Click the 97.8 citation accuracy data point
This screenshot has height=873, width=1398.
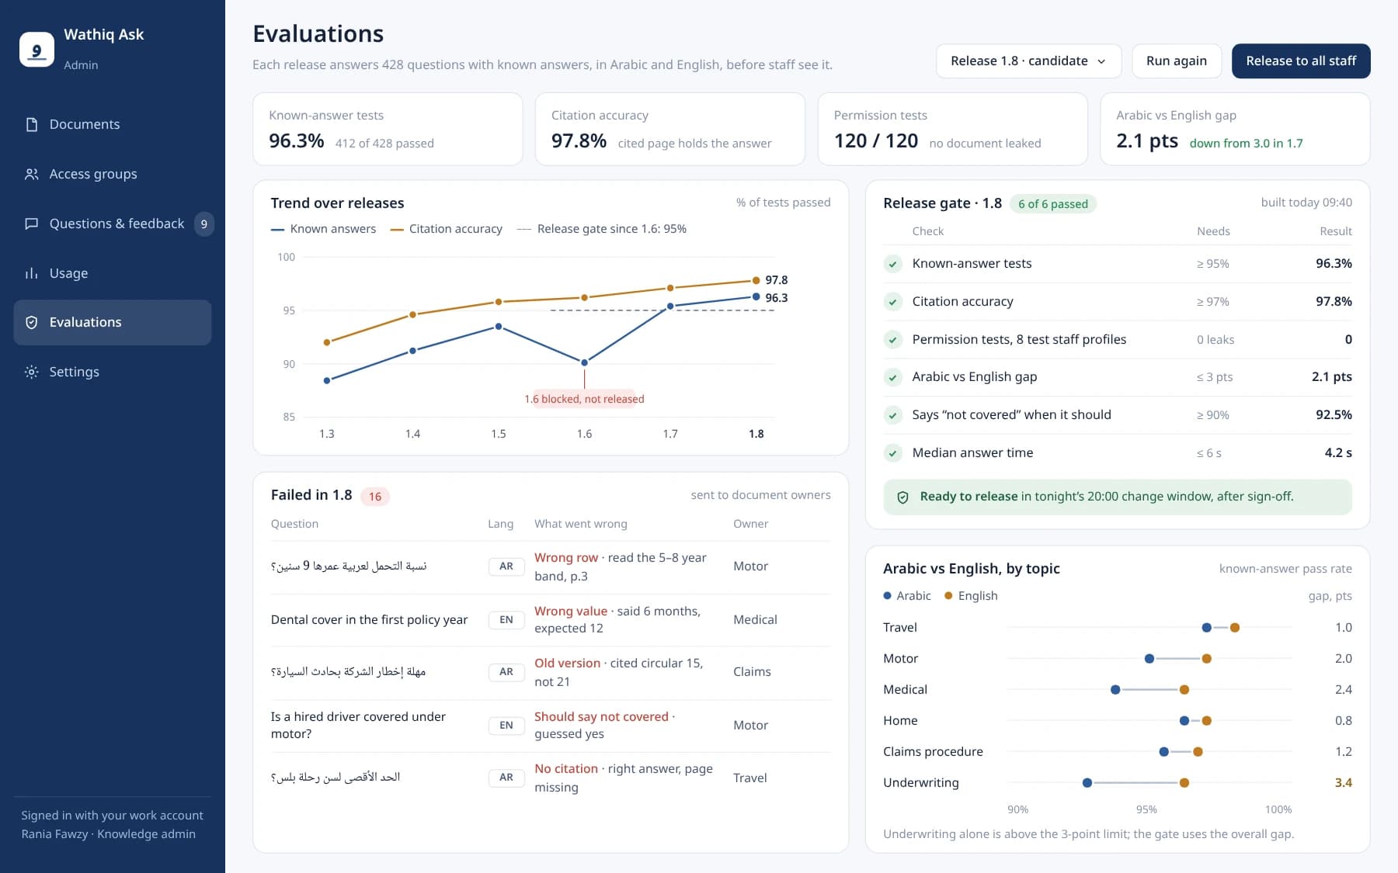756,280
